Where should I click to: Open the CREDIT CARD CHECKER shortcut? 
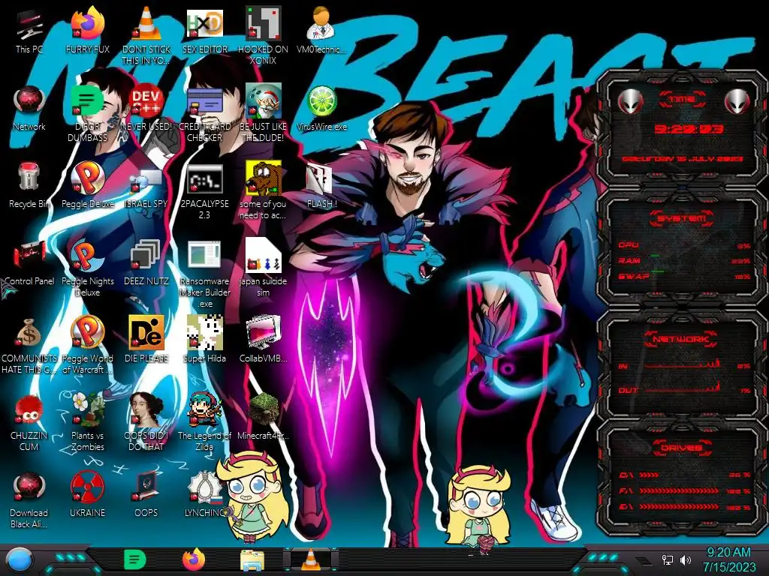click(x=205, y=112)
